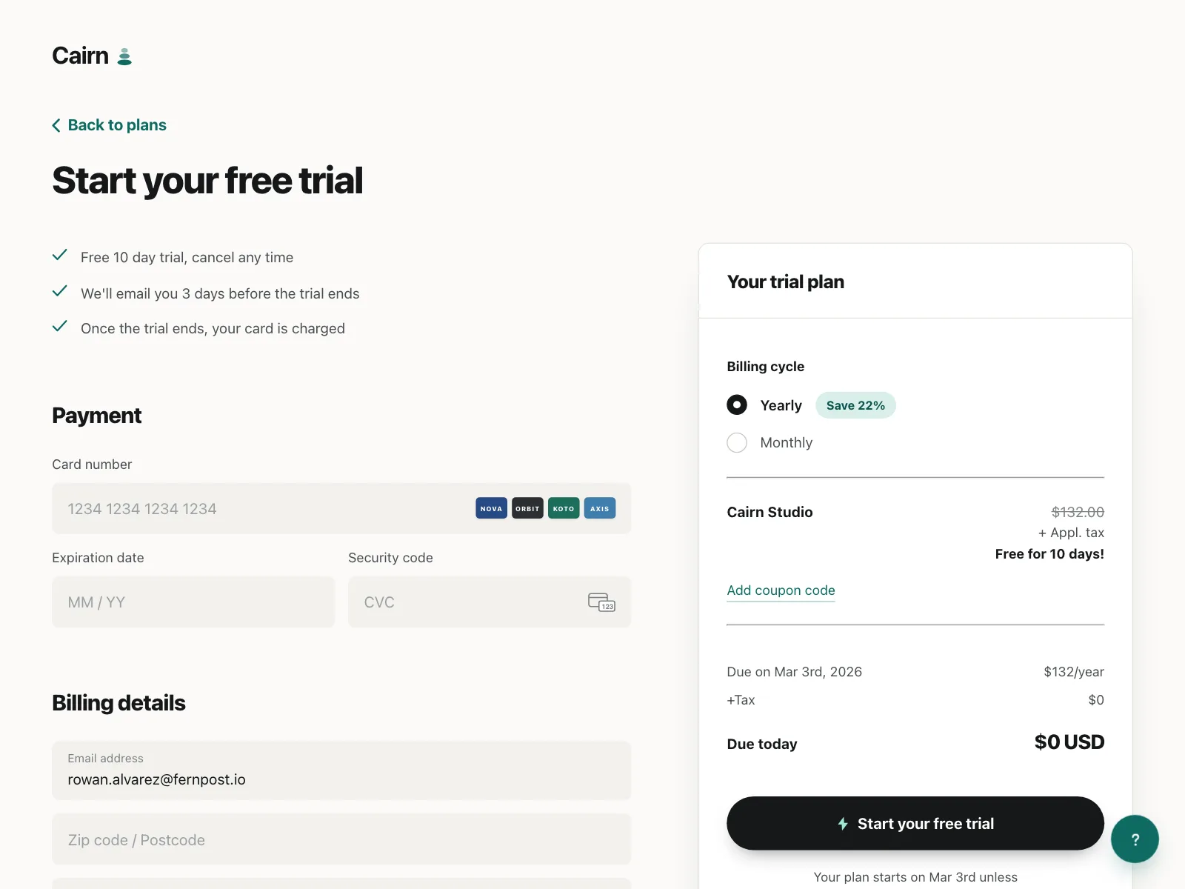1185x889 pixels.
Task: Select the Monthly billing cycle
Action: (737, 442)
